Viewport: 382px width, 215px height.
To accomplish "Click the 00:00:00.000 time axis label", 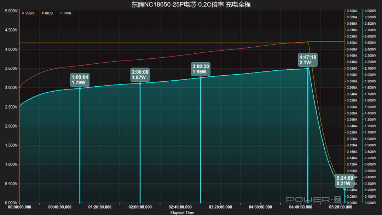I will click(x=19, y=207).
